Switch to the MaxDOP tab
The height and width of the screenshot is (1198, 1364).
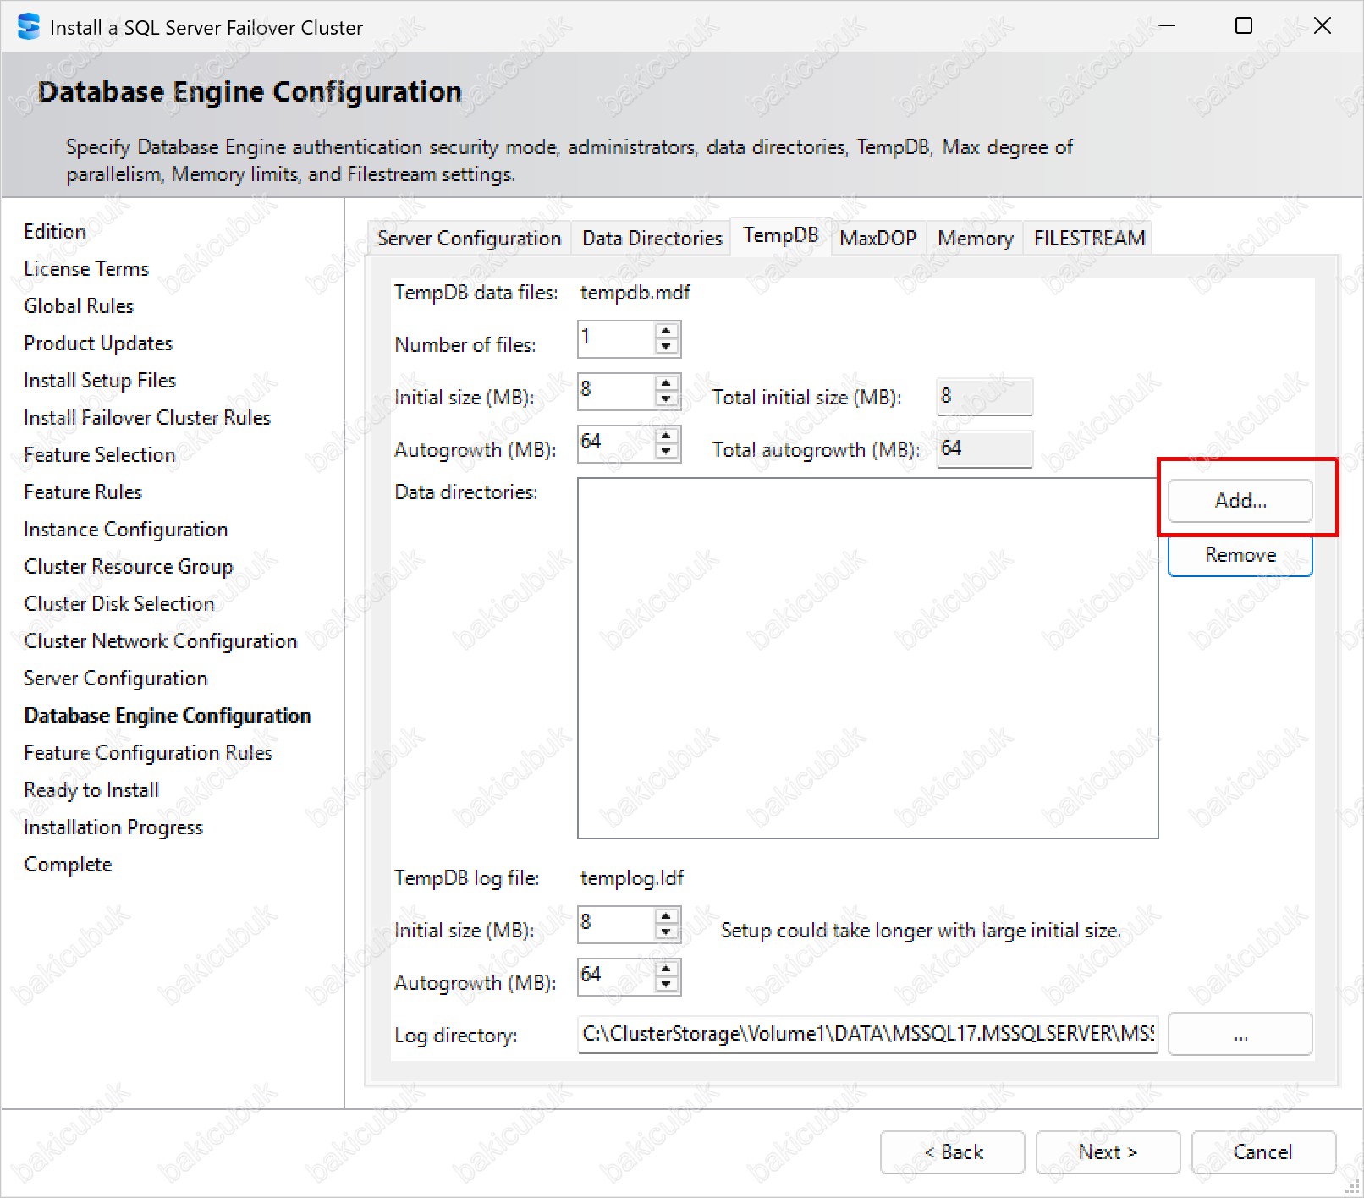pyautogui.click(x=877, y=239)
